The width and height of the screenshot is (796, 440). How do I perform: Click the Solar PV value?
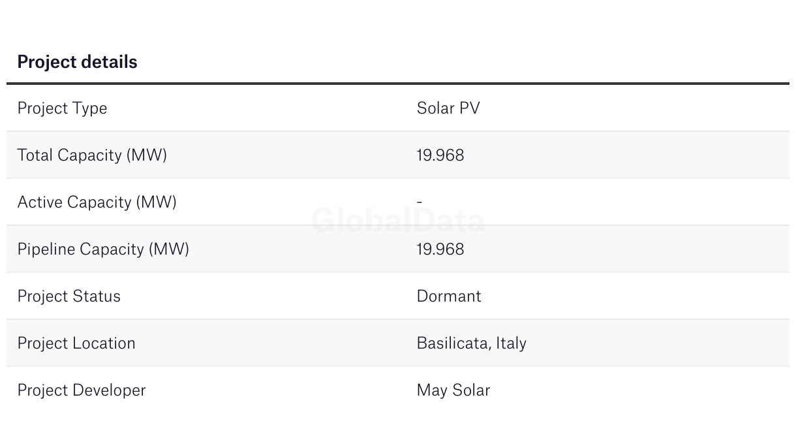click(448, 108)
